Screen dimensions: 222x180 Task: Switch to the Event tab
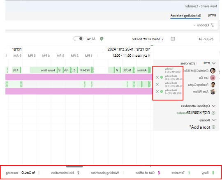point(212,15)
